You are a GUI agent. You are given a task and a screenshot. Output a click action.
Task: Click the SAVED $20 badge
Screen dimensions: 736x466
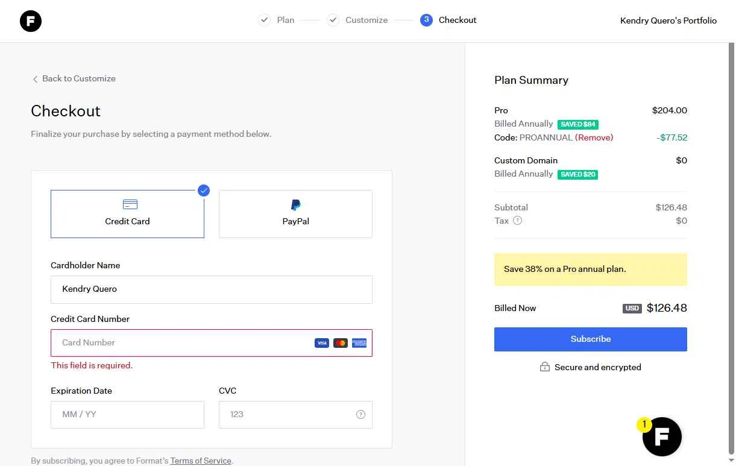coord(578,174)
